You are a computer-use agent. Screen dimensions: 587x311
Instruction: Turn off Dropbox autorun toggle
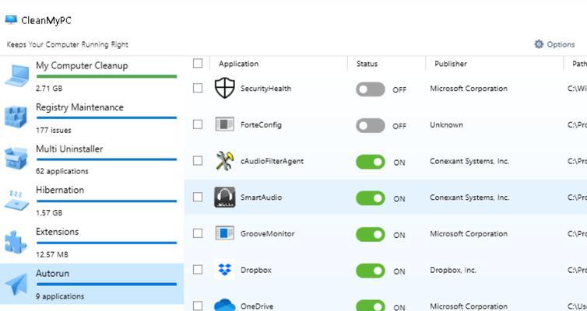tap(371, 271)
